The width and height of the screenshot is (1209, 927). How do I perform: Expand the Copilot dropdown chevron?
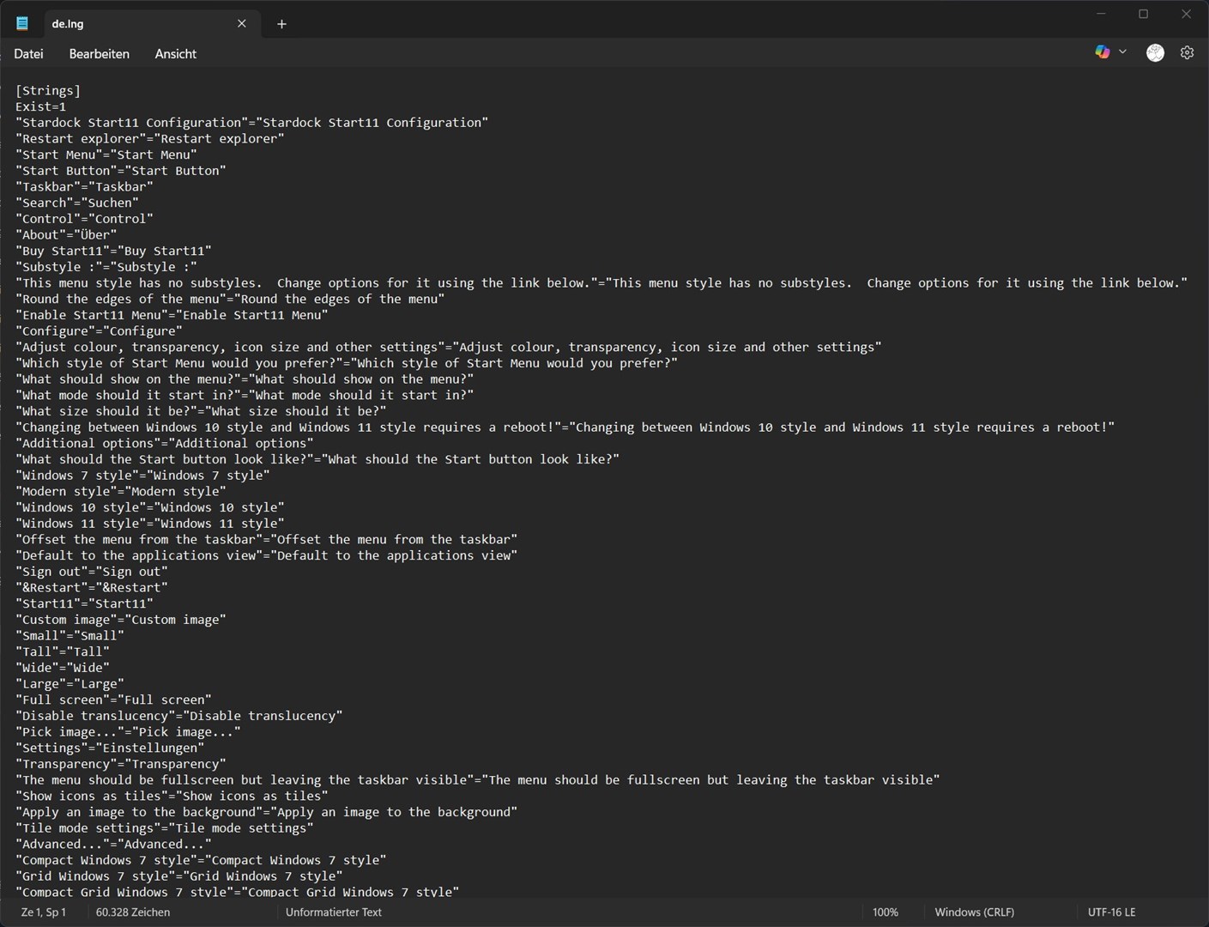(1122, 52)
